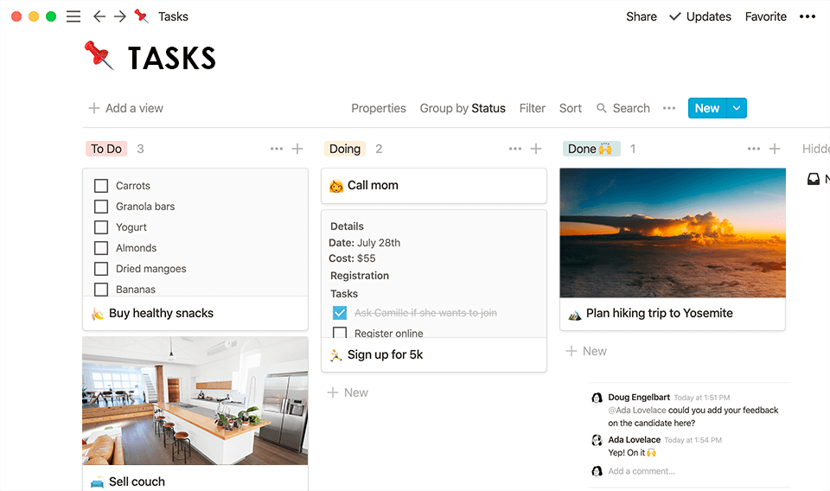
Task: Add a card to the Done column
Action: (x=775, y=149)
